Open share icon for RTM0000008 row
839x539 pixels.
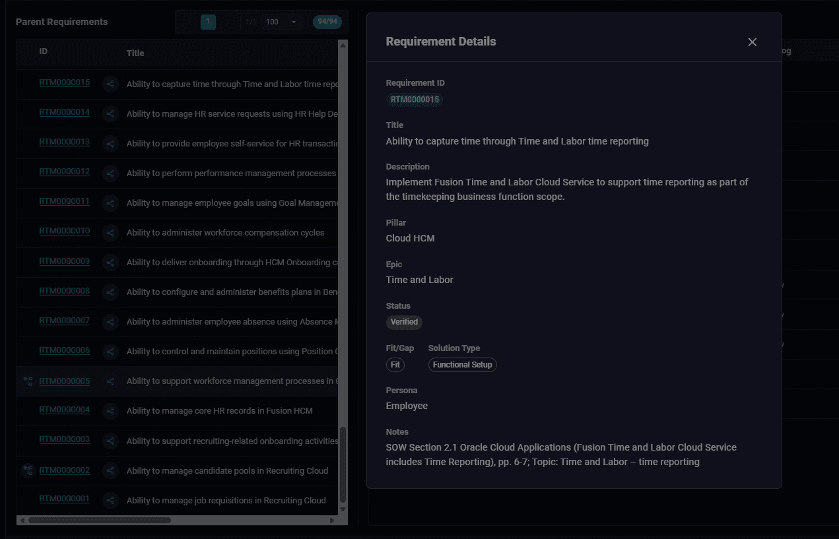coord(110,292)
